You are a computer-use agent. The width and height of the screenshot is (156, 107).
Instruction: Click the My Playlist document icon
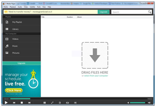[x=7, y=22]
